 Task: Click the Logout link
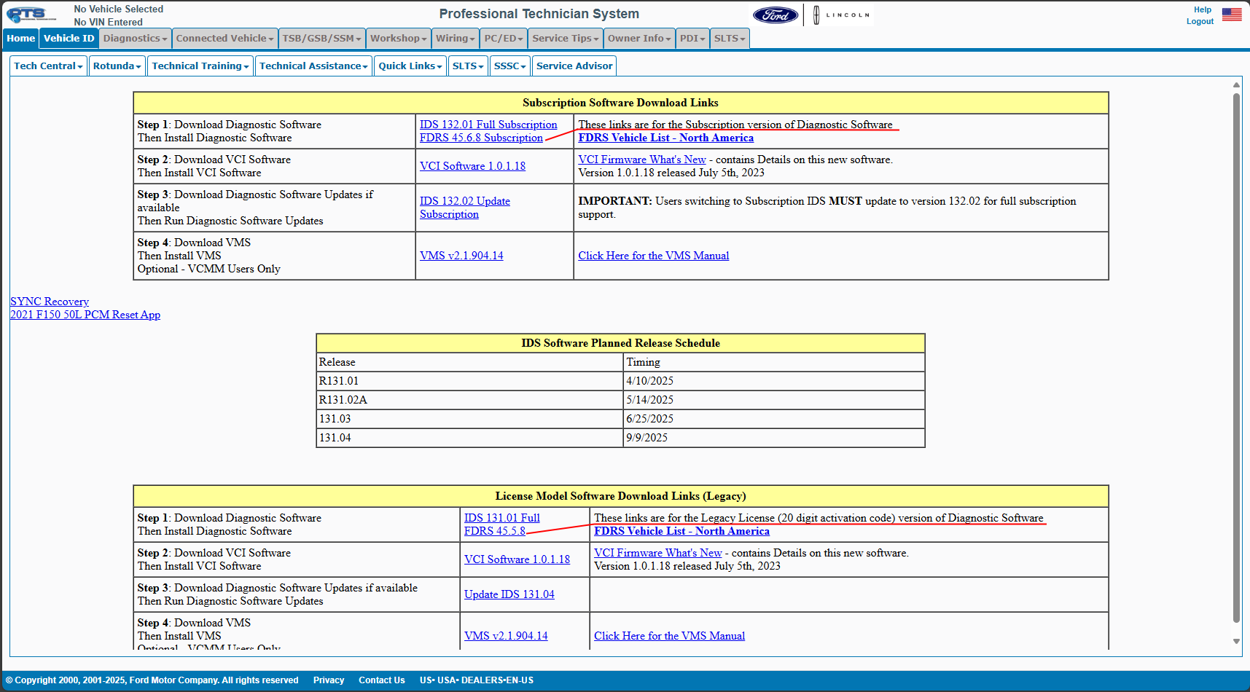click(1199, 22)
